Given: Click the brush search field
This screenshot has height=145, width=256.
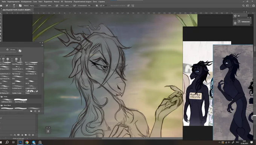Looking at the screenshot, I should click(x=11, y=56).
